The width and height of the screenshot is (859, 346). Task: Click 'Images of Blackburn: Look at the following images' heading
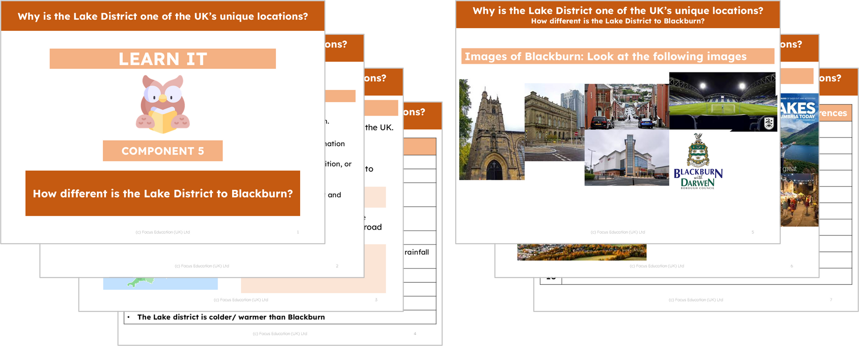(618, 56)
